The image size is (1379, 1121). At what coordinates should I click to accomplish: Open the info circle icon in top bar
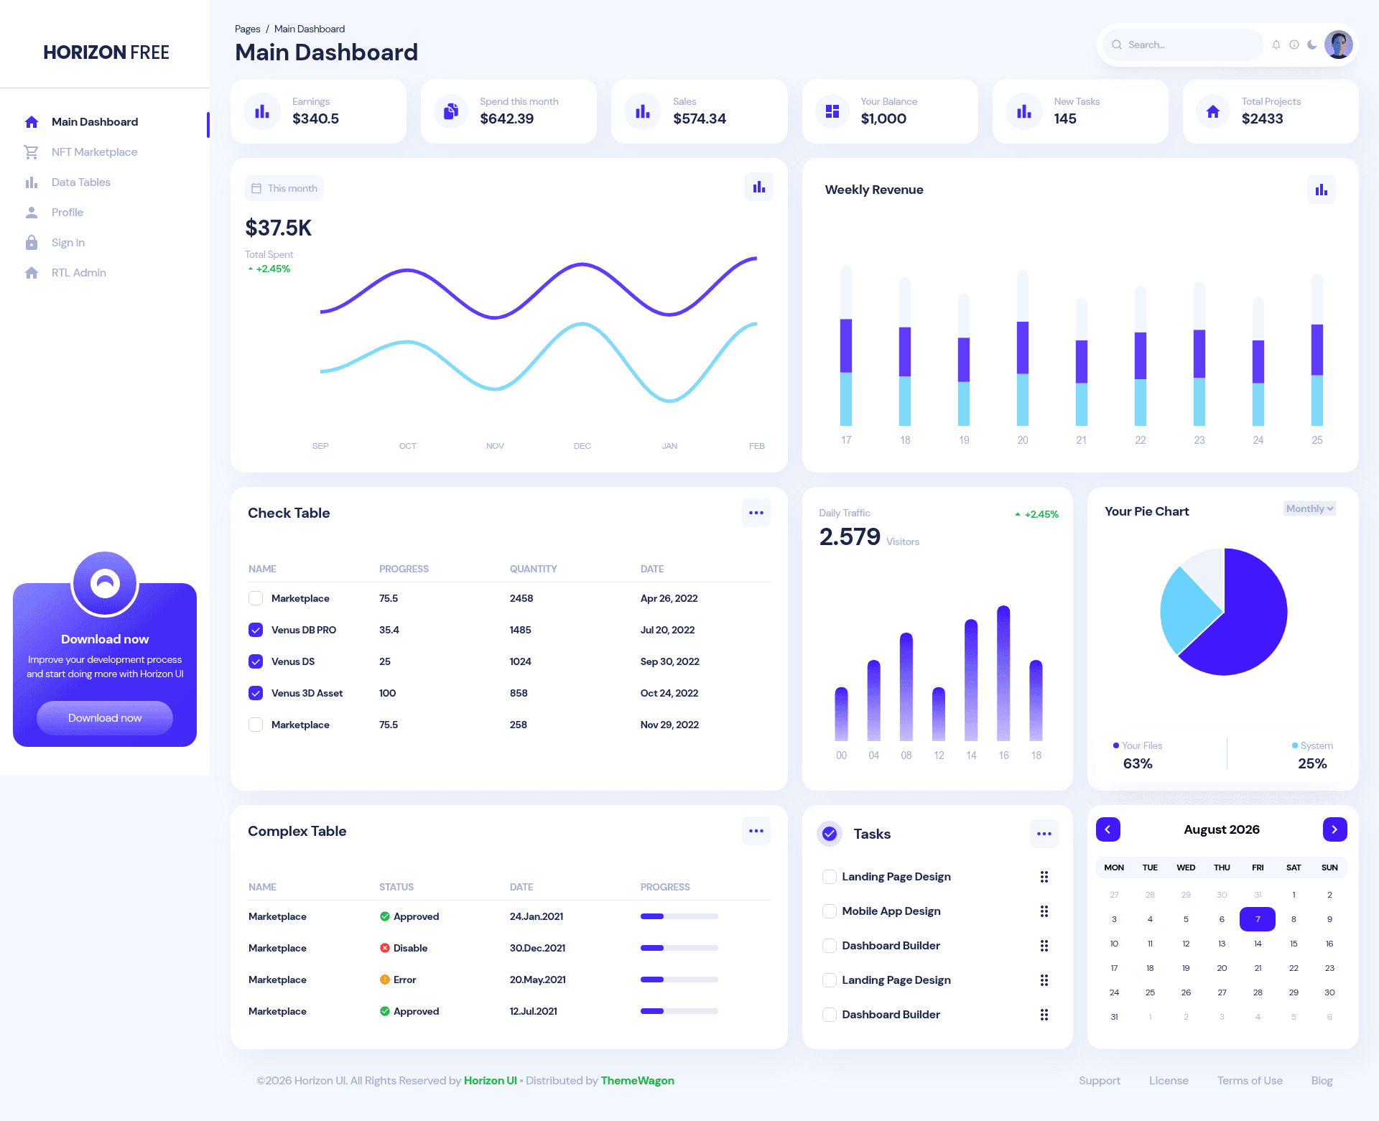[x=1294, y=45]
